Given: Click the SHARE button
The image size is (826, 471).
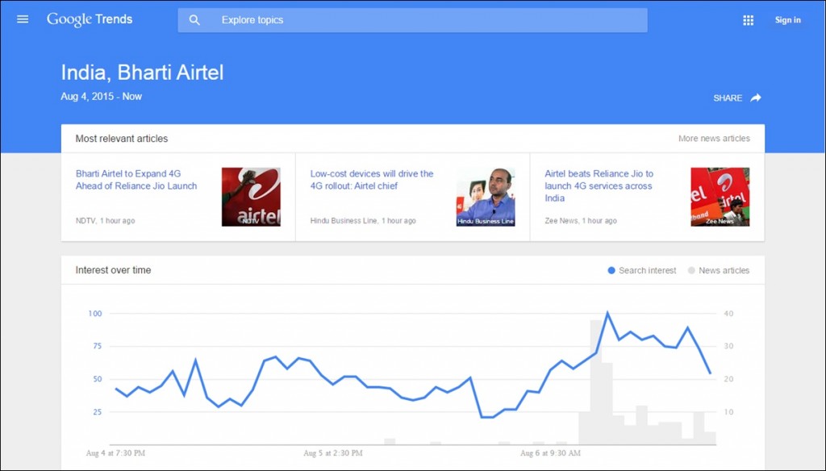Looking at the screenshot, I should [x=728, y=98].
